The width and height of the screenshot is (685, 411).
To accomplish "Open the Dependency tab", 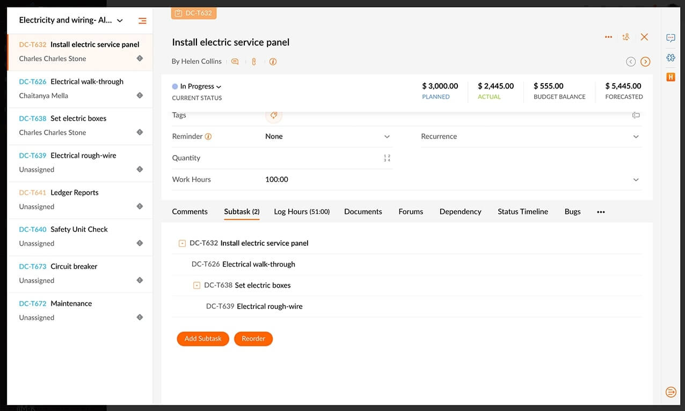I will point(460,211).
